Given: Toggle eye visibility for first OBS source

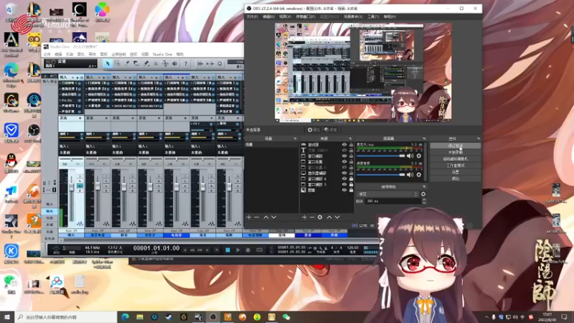Looking at the screenshot, I should point(344,145).
